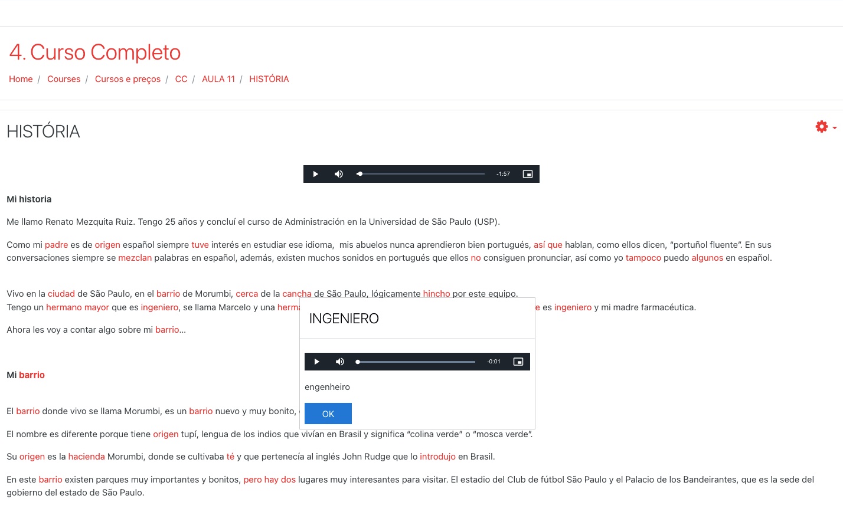843x515 pixels.
Task: Click 'ingeniero' after 'hermano mayor que es'
Action: click(x=159, y=307)
